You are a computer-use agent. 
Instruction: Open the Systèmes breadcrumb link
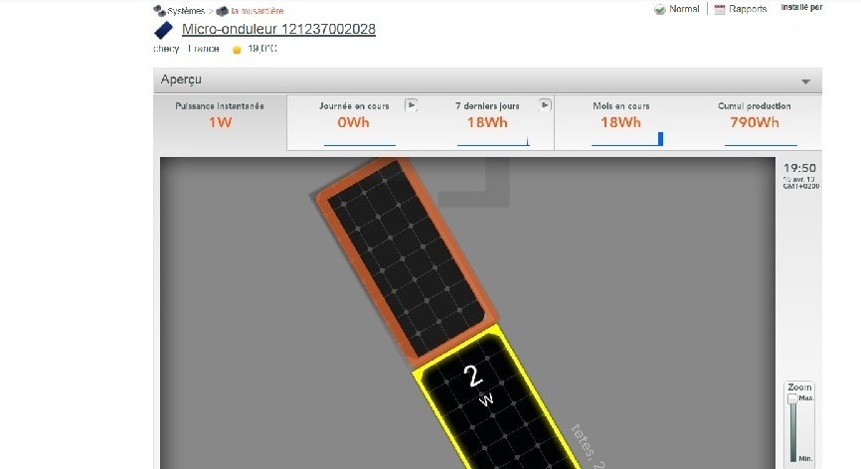coord(186,11)
